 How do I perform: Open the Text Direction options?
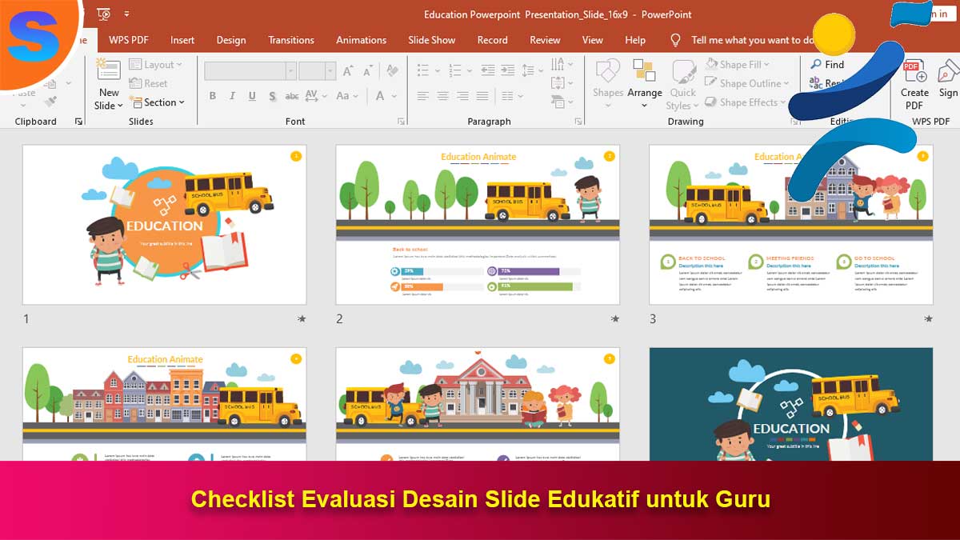click(561, 64)
